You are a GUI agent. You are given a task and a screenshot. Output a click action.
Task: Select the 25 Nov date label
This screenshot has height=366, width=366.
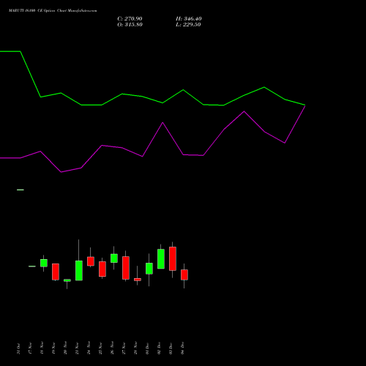click(100, 348)
